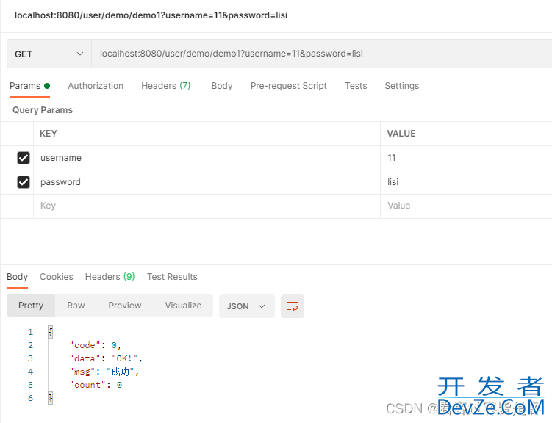Click the "data": "OK!" response line
The height and width of the screenshot is (423, 552).
coord(106,358)
